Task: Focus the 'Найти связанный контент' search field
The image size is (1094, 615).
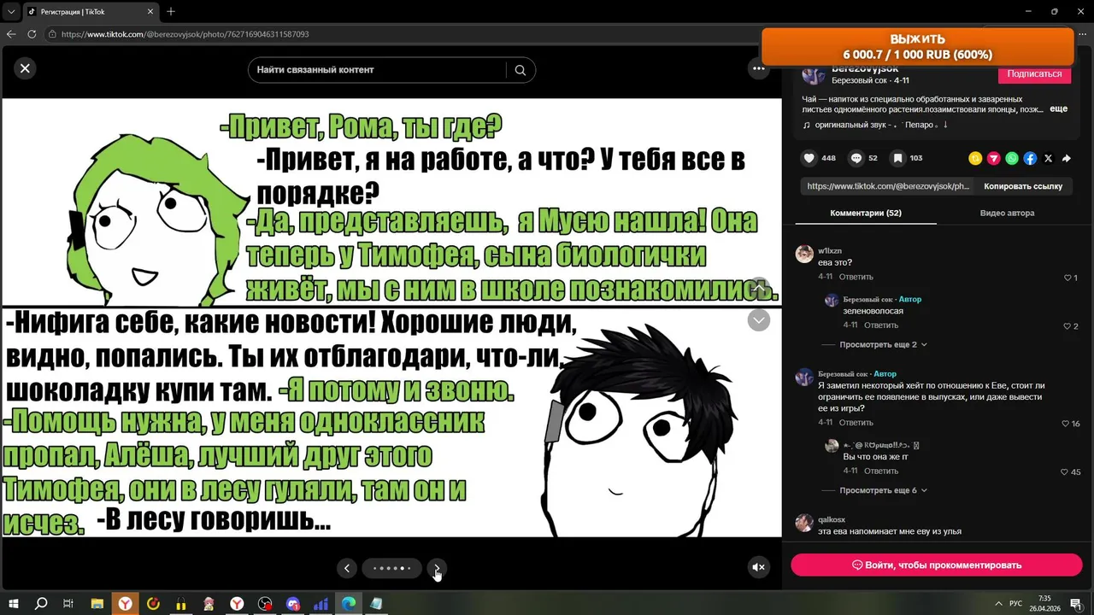Action: tap(376, 70)
